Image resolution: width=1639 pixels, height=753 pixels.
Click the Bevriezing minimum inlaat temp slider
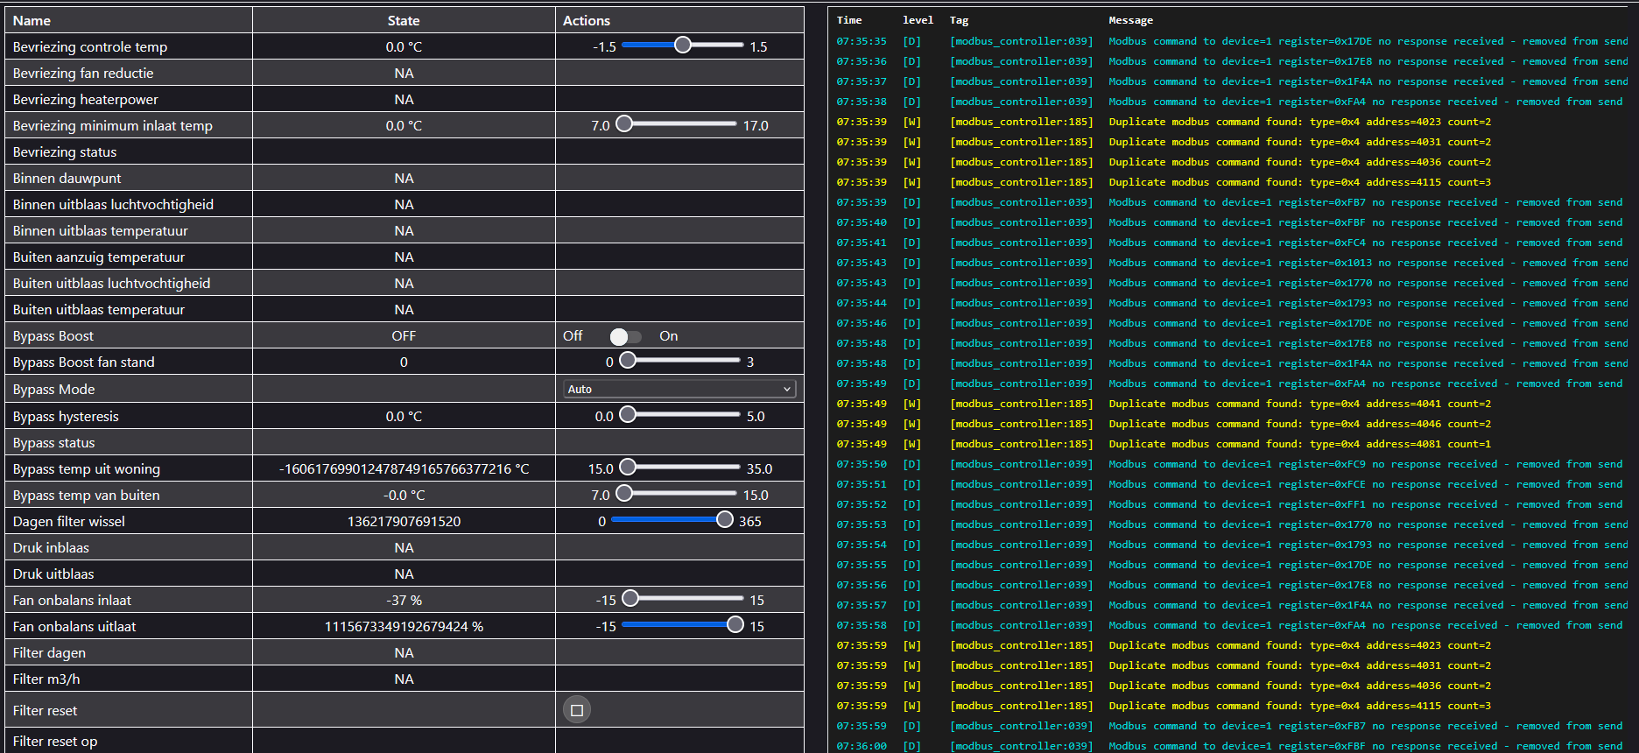[x=679, y=124]
